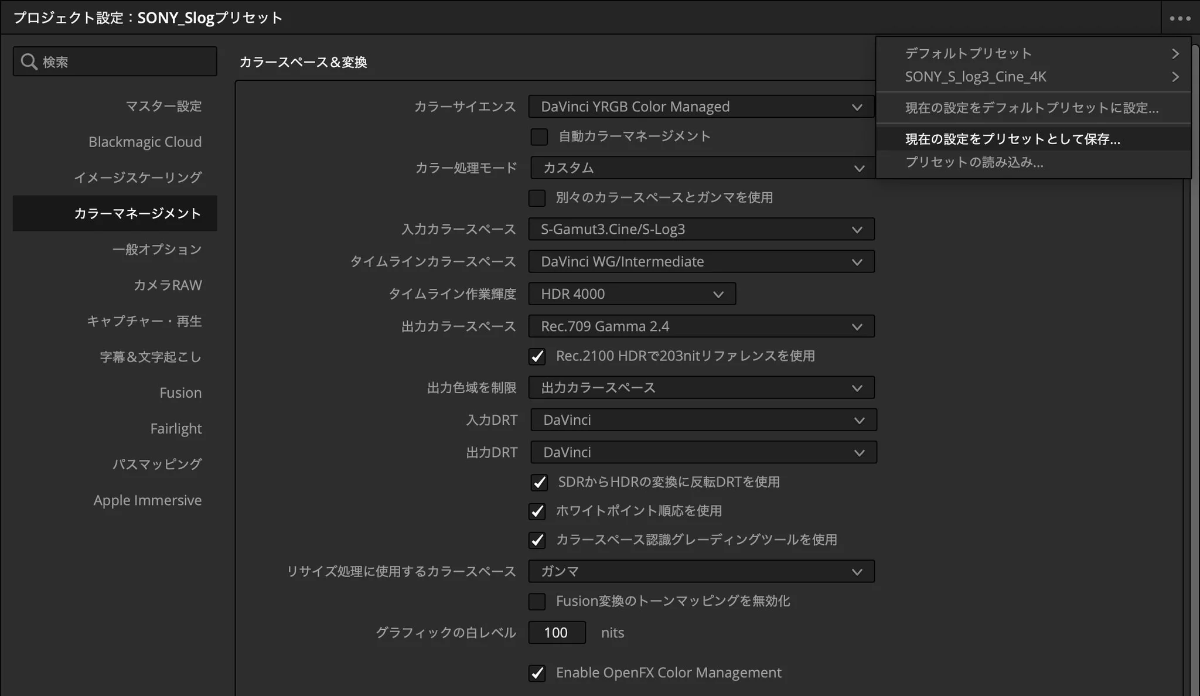The width and height of the screenshot is (1200, 696).
Task: Go to 一般オプション section
Action: click(x=115, y=250)
